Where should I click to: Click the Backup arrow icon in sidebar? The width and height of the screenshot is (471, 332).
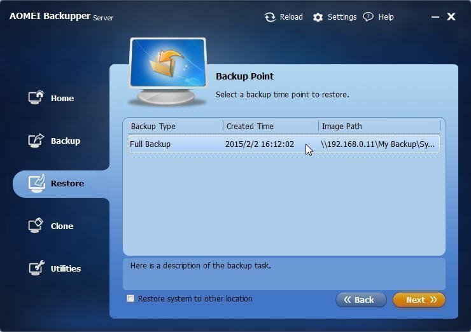pyautogui.click(x=36, y=140)
